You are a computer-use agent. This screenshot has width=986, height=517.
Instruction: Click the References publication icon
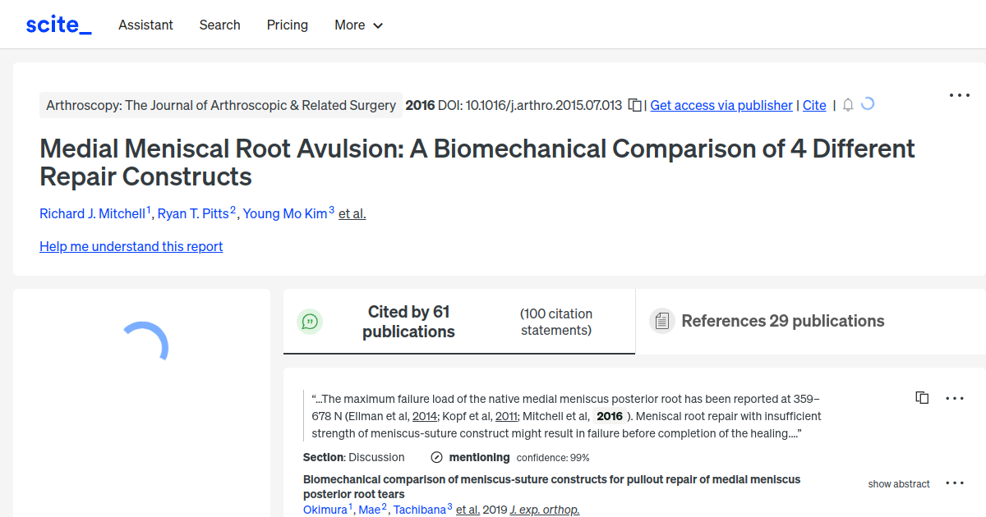pyautogui.click(x=661, y=320)
